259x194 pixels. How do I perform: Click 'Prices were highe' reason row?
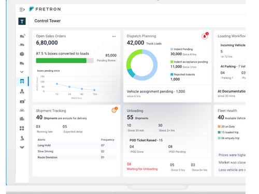[231, 155]
